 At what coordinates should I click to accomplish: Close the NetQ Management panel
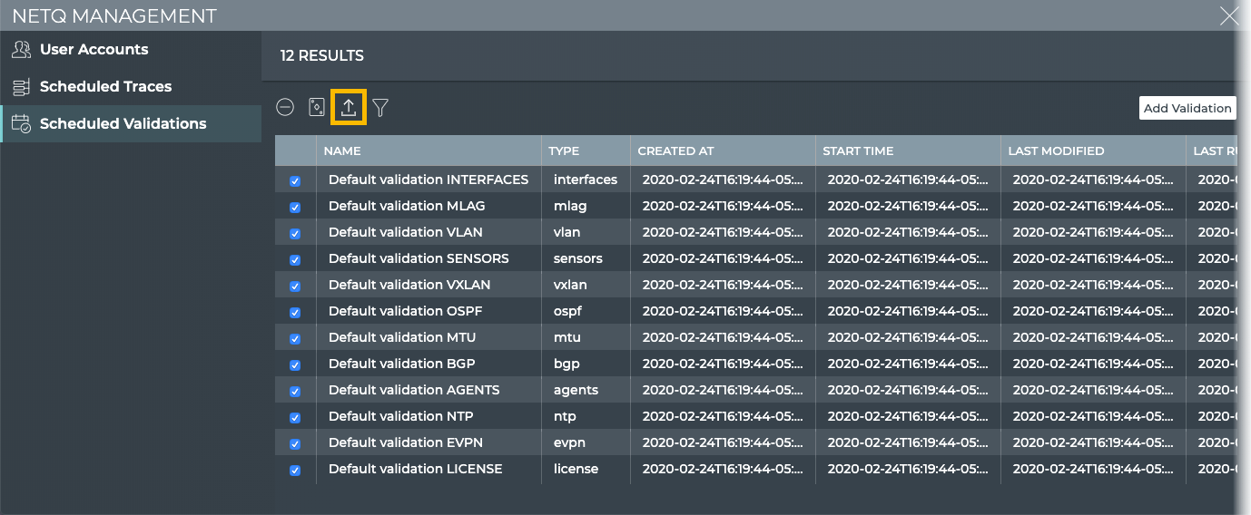tap(1229, 15)
